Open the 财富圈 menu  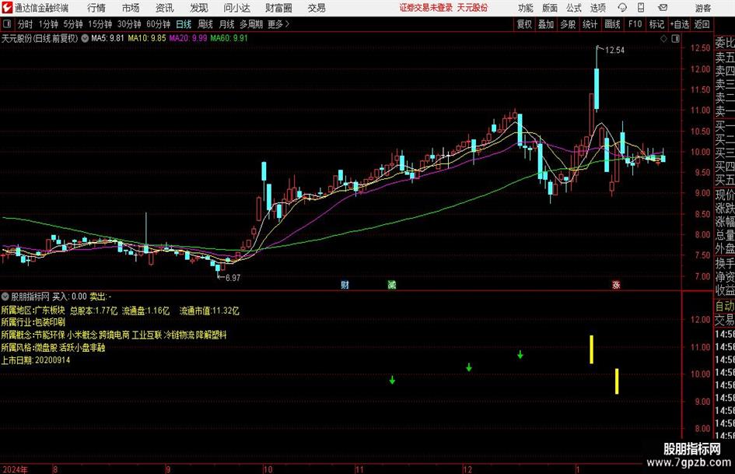(x=278, y=8)
